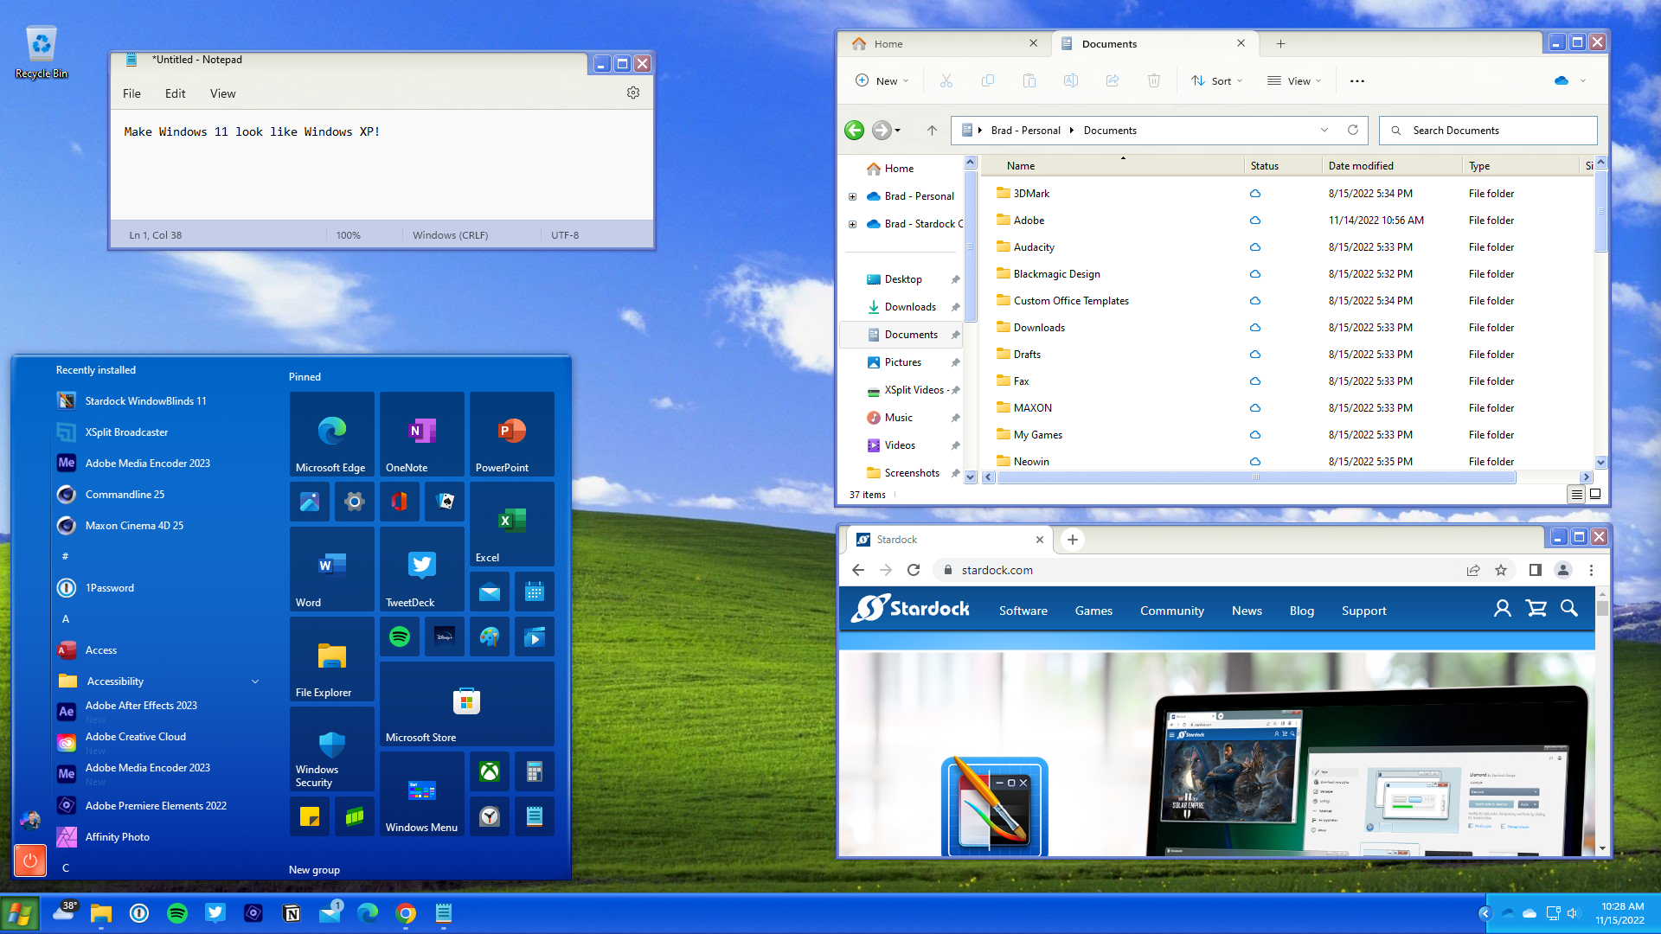This screenshot has width=1661, height=934.
Task: Click View dropdown in File Explorer toolbar
Action: pos(1293,80)
